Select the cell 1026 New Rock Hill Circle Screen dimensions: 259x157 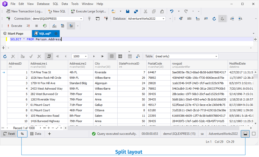click(48, 78)
